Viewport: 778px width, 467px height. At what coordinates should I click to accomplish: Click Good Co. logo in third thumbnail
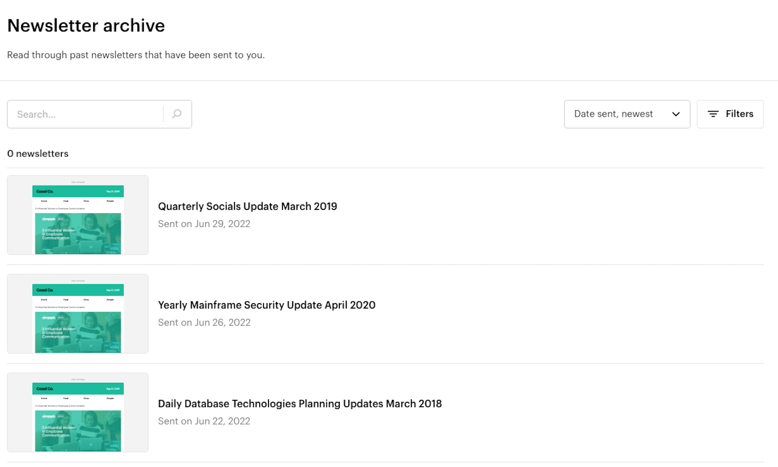[45, 389]
